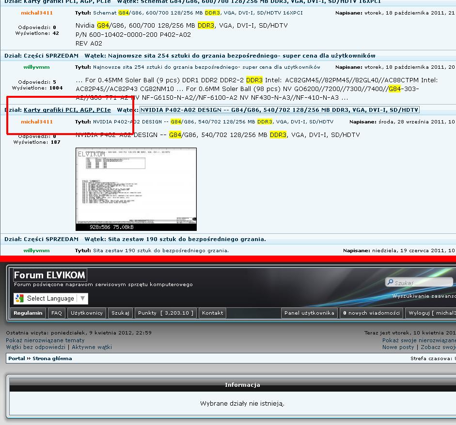Open Karty grafiki PCI, AGP, PCIe section link
The image size is (456, 425).
67,110
